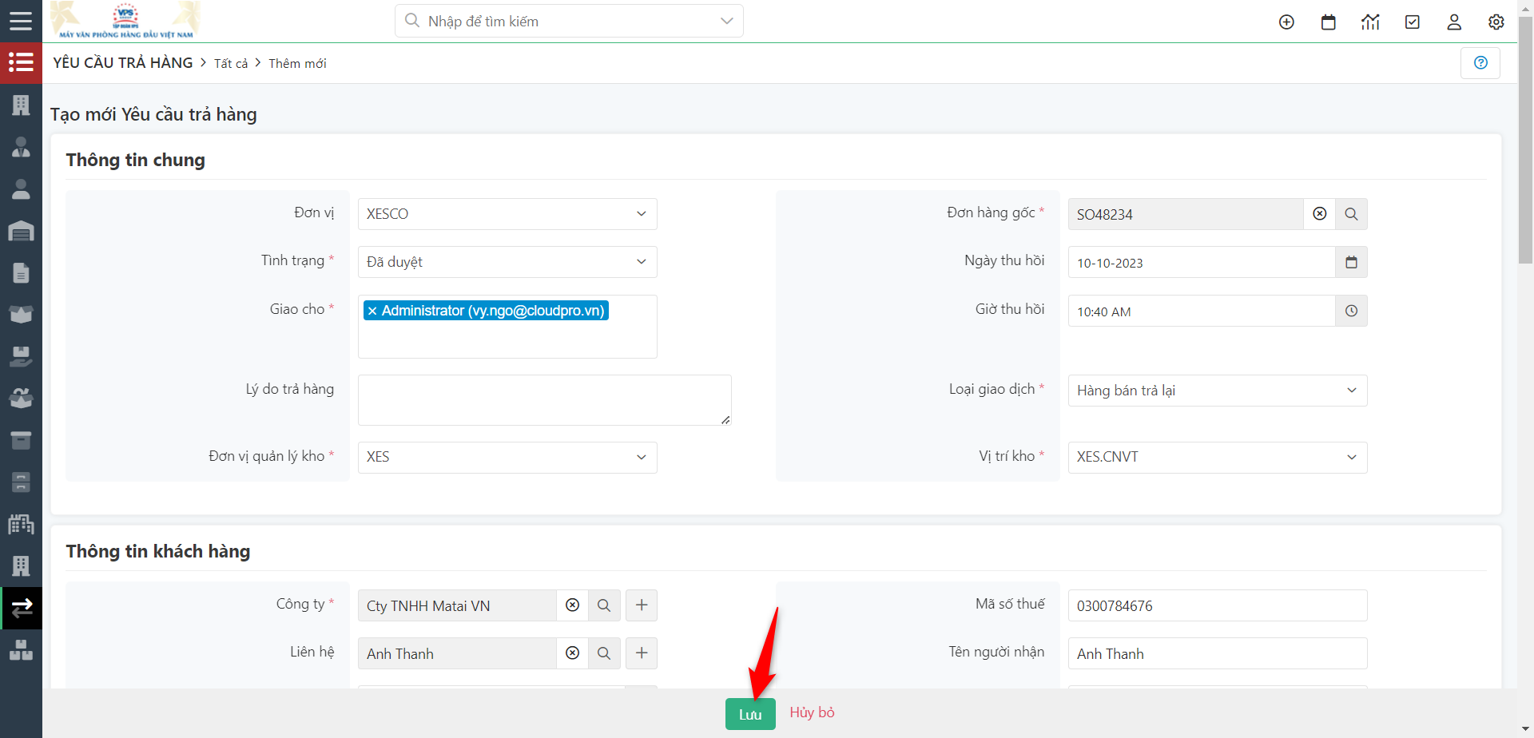Click the Ngày thu hồi date field
The width and height of the screenshot is (1534, 738).
click(x=1202, y=262)
